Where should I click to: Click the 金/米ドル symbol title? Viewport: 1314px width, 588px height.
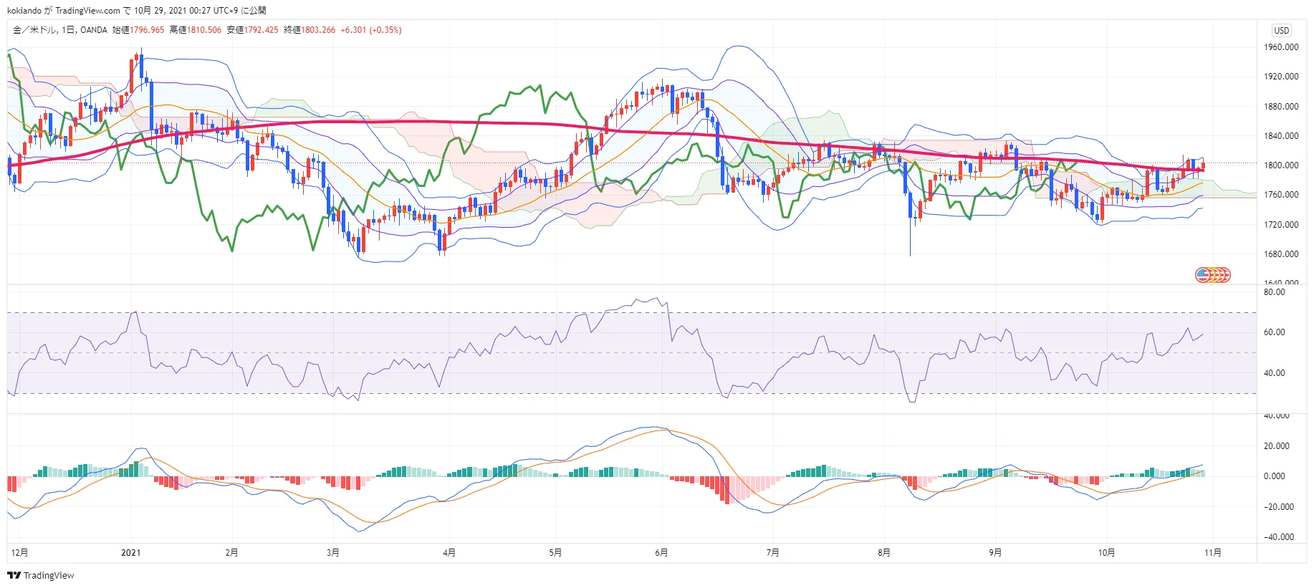(35, 30)
